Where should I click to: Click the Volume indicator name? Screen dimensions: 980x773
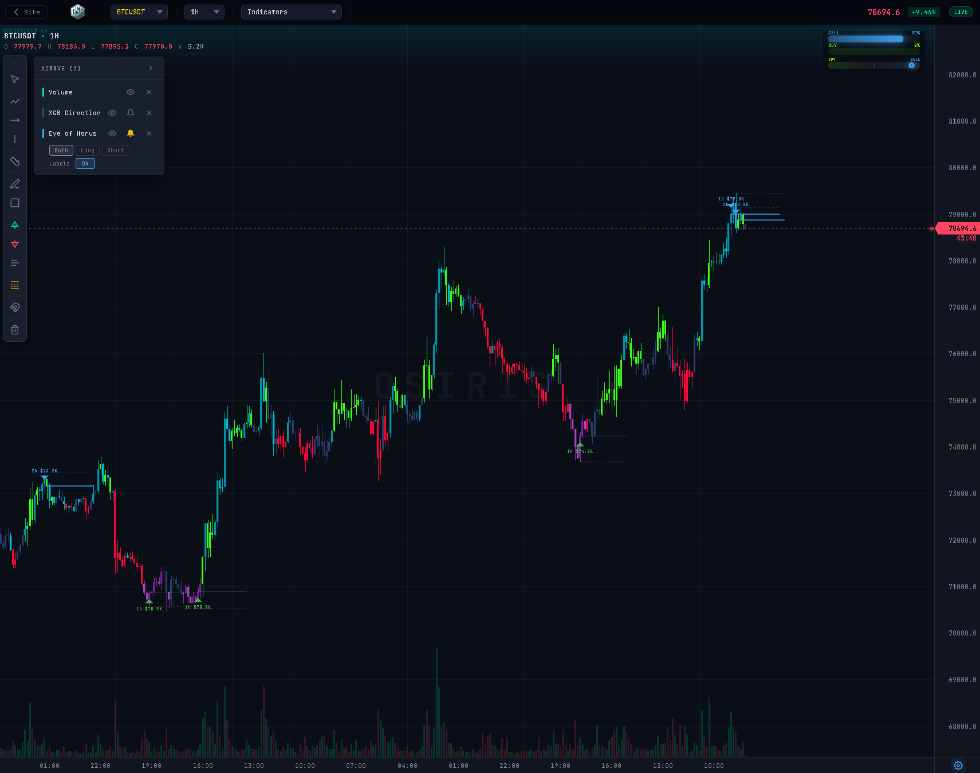click(61, 92)
